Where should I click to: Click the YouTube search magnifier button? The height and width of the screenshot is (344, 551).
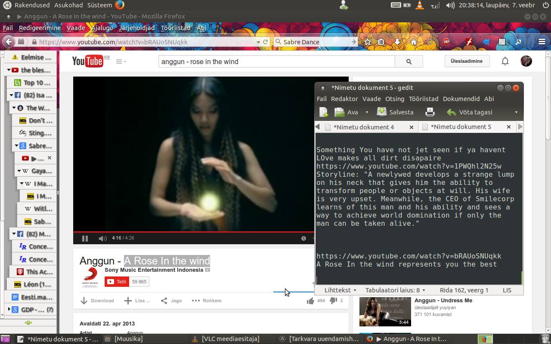409,61
